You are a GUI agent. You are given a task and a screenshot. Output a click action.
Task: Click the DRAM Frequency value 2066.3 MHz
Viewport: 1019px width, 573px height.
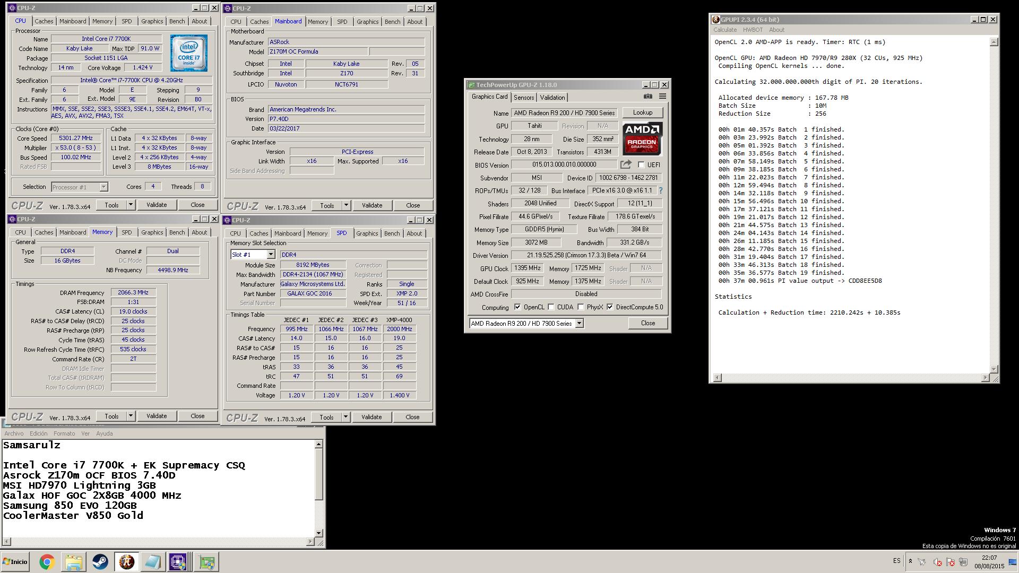pyautogui.click(x=133, y=292)
